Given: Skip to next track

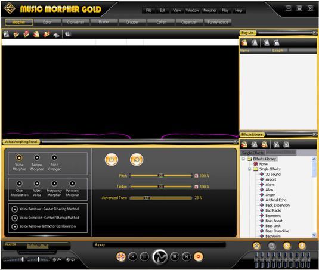Looking at the screenshot, I should point(187,257).
